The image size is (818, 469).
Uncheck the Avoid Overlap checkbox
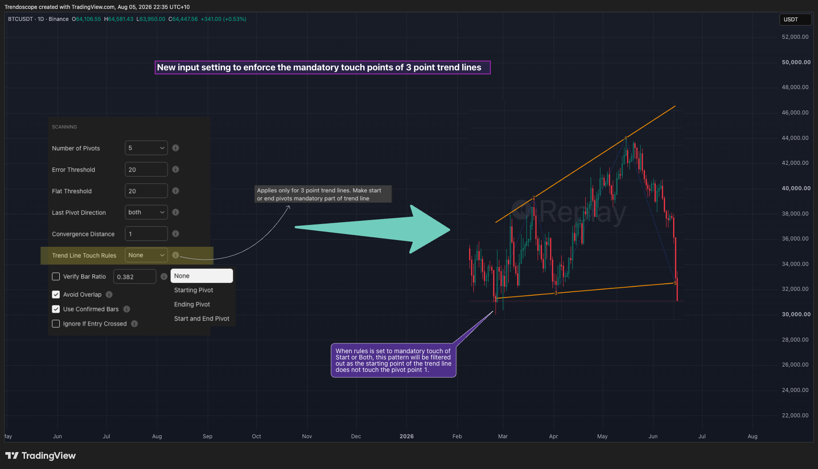[x=56, y=294]
